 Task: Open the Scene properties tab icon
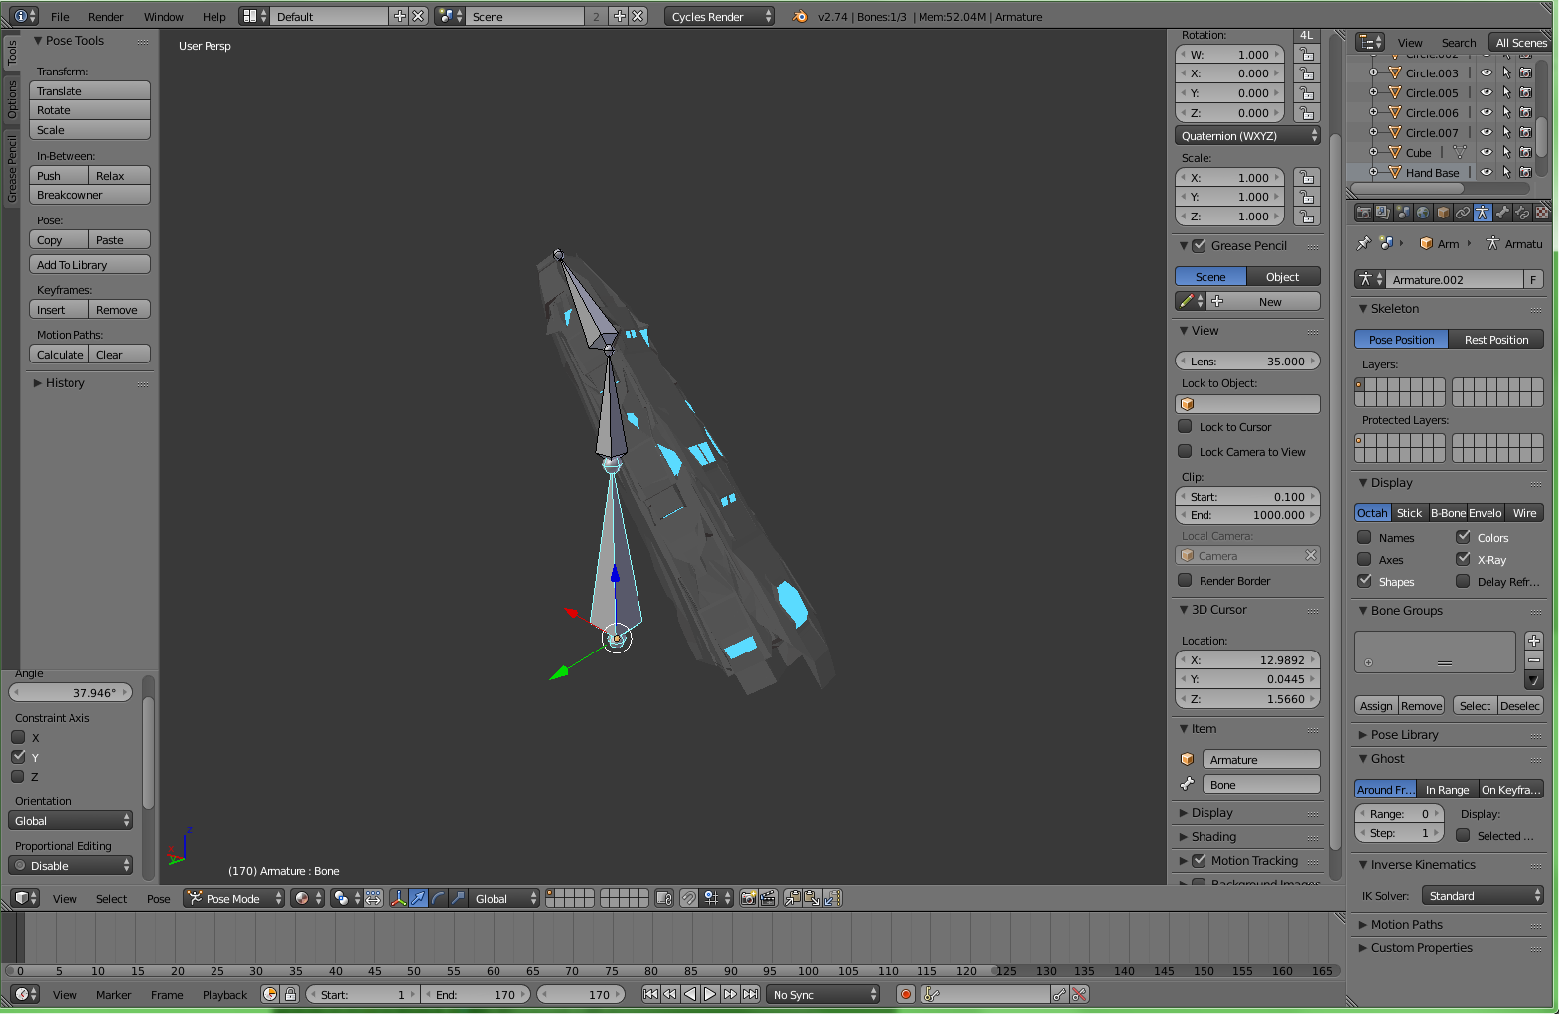(1403, 213)
